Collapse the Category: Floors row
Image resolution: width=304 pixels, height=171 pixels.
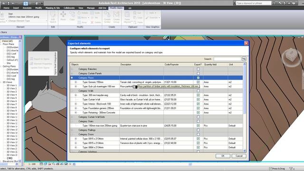[x=72, y=78]
